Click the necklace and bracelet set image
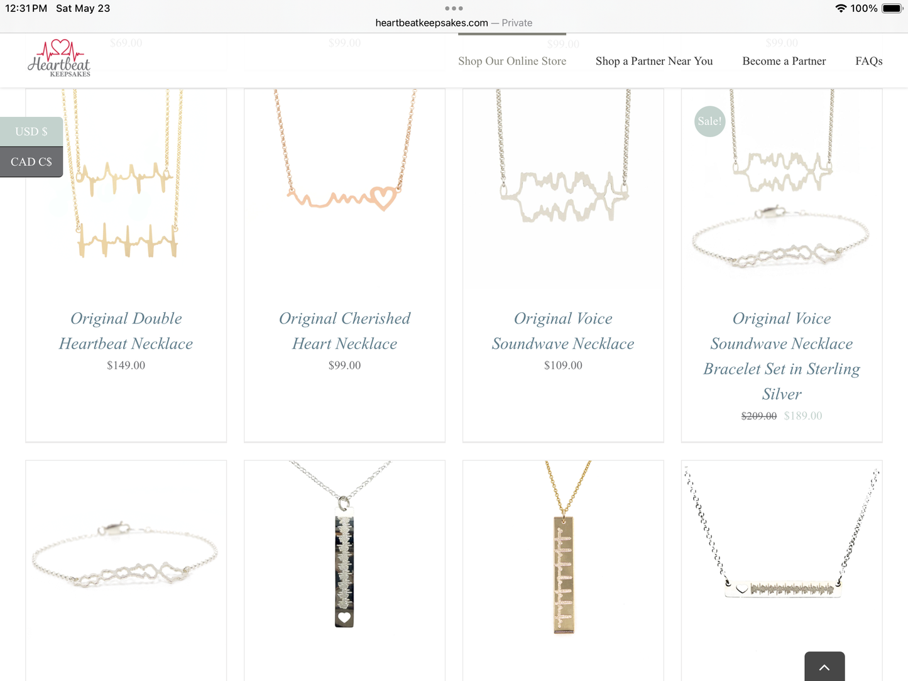Screen dimensions: 908x681 click(x=782, y=188)
